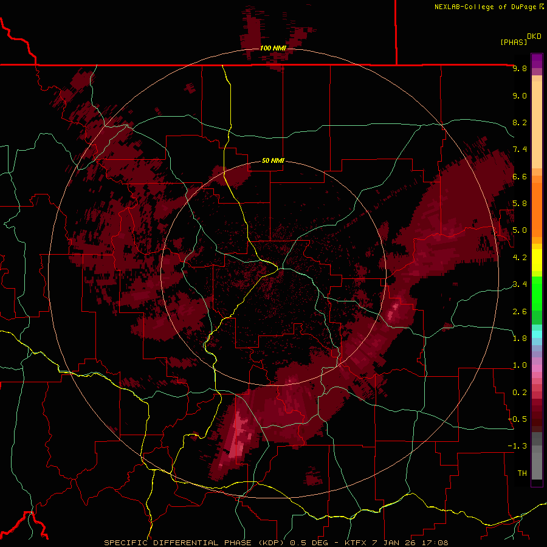This screenshot has height=547, width=547.
Task: Click the 8.2 value on the color scale
Action: coord(520,123)
